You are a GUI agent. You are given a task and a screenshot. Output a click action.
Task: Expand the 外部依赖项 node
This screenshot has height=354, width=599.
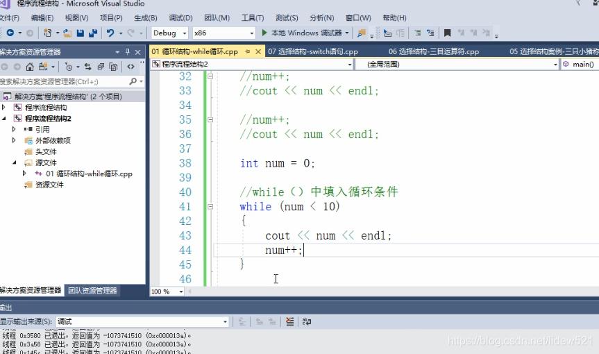14,140
